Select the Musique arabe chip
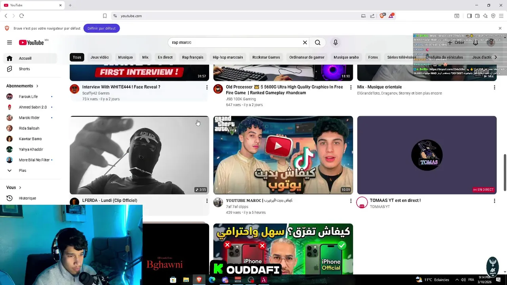 point(346,57)
